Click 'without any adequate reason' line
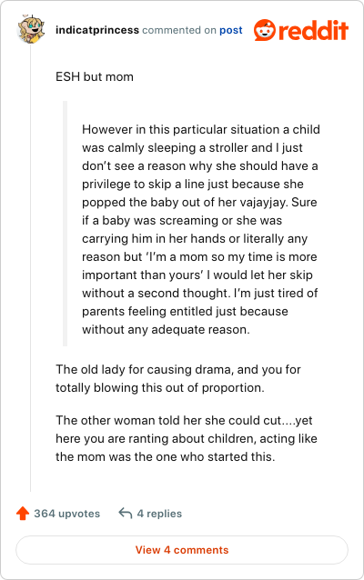The image size is (364, 580). pyautogui.click(x=166, y=329)
